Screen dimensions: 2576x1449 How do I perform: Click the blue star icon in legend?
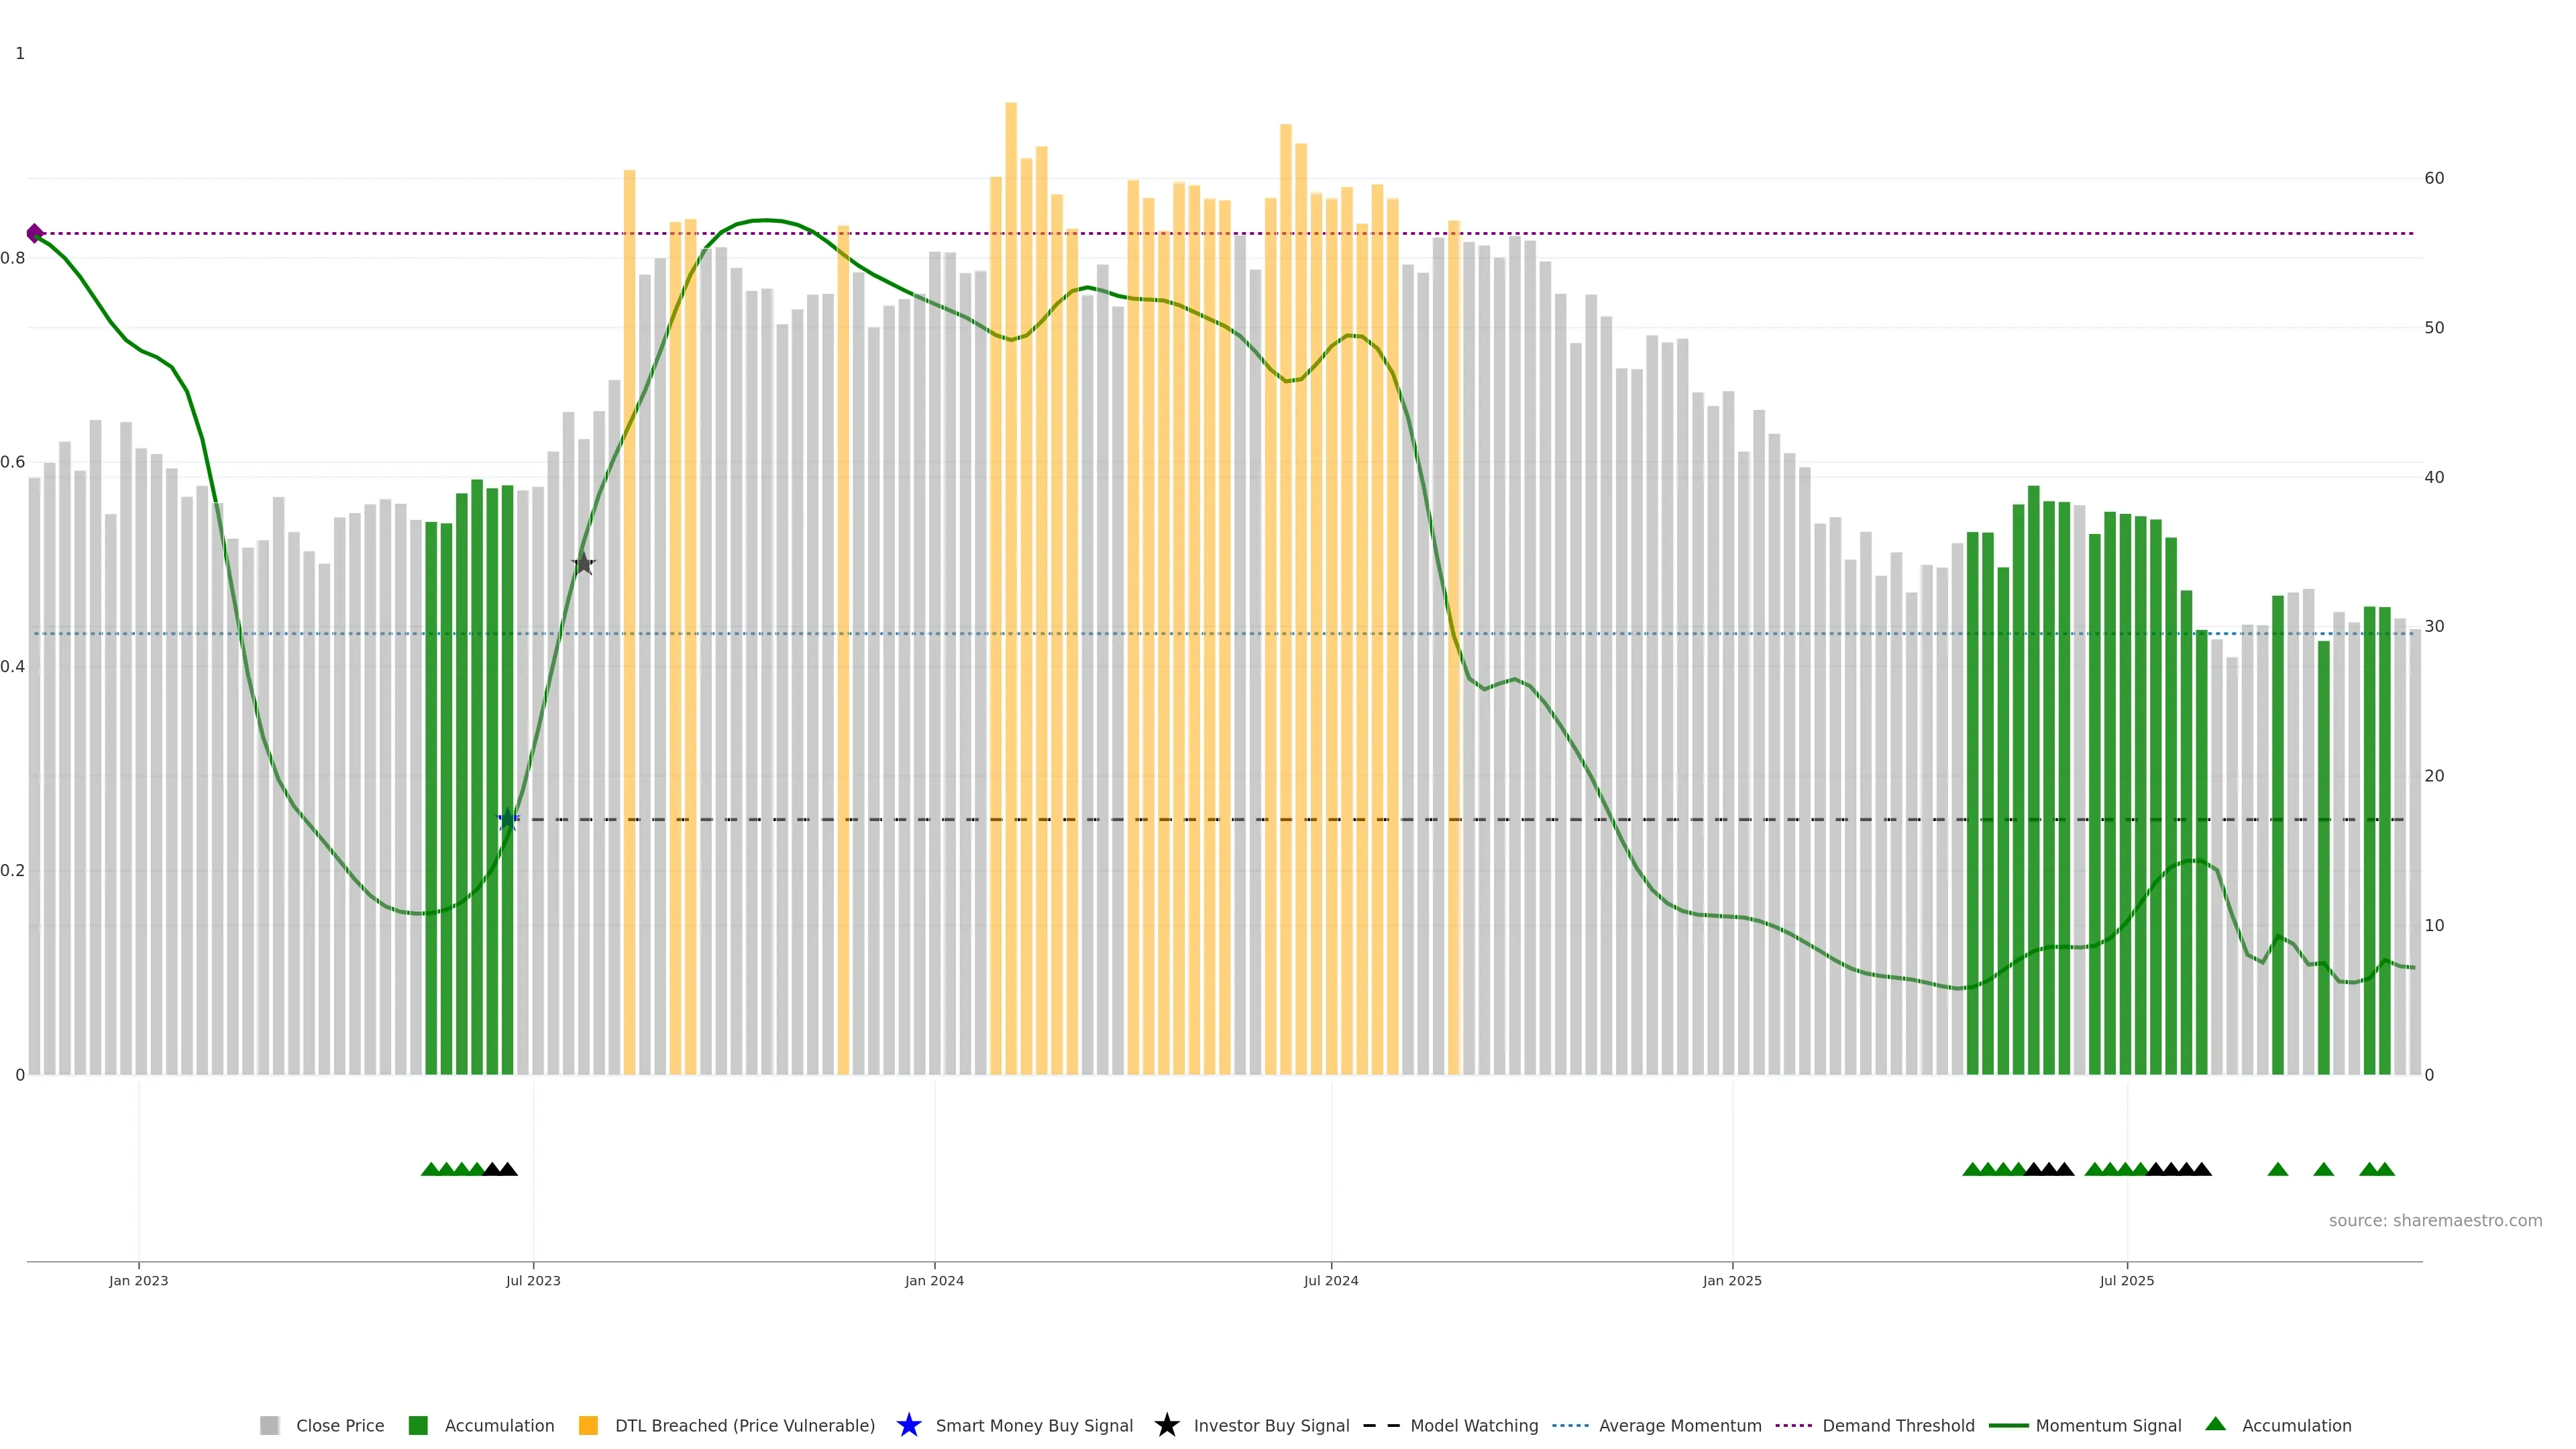pyautogui.click(x=908, y=1425)
